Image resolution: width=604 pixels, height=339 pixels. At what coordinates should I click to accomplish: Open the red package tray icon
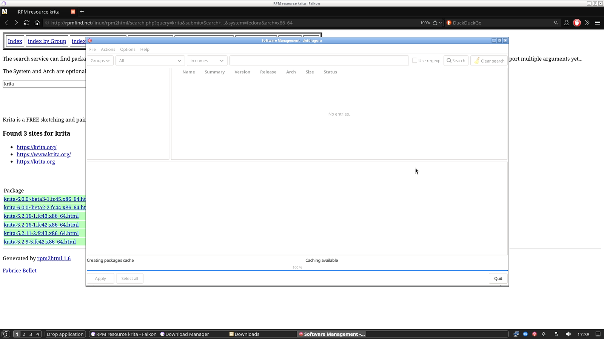(x=535, y=334)
